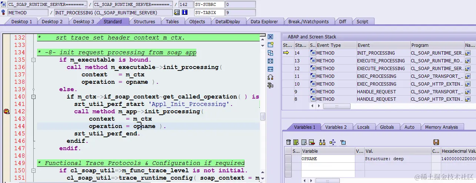
Task: Switch to the Locals tab
Action: click(363, 127)
